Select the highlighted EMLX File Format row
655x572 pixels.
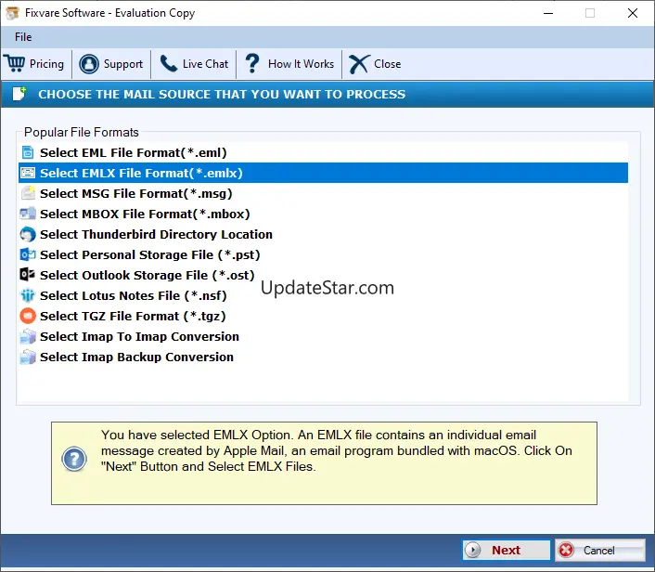[323, 173]
